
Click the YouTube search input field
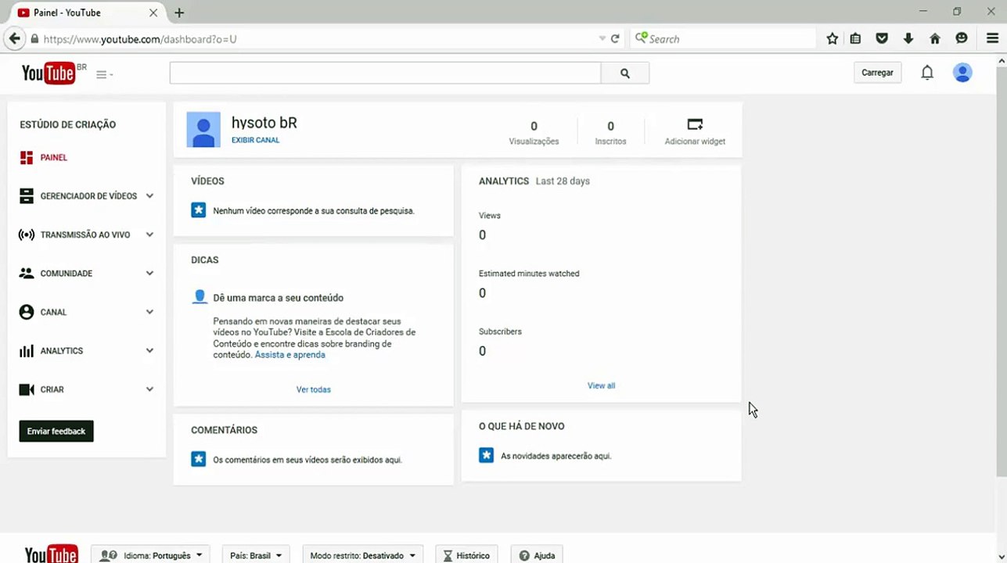pos(385,73)
